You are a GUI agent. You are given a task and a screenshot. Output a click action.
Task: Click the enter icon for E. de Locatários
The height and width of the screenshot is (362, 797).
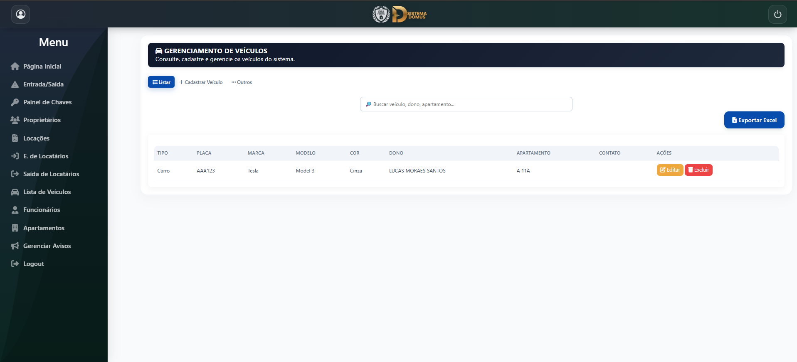15,156
